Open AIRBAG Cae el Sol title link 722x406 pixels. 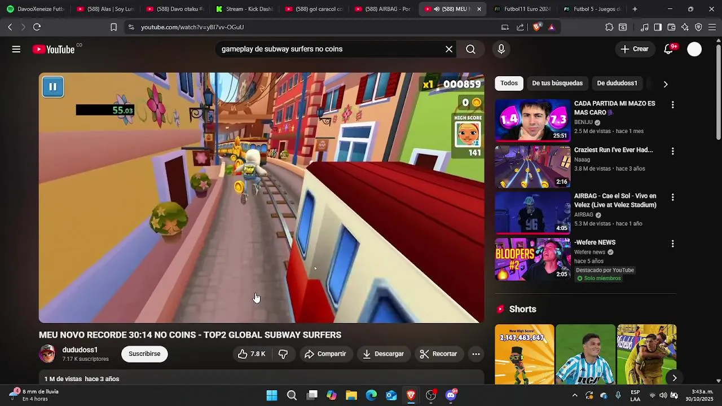pyautogui.click(x=615, y=201)
